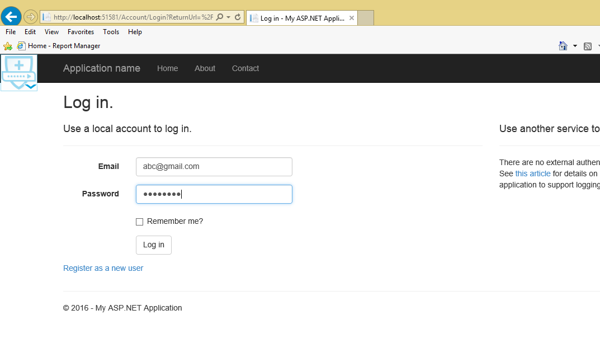The width and height of the screenshot is (600, 338).
Task: Click the page icon beside the URL
Action: pyautogui.click(x=46, y=17)
